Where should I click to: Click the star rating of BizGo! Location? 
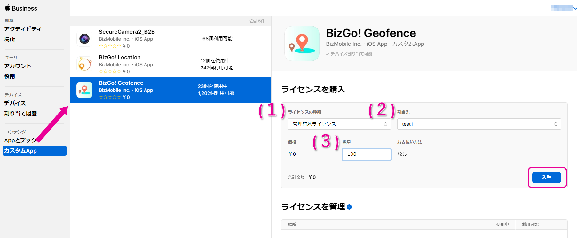(110, 72)
